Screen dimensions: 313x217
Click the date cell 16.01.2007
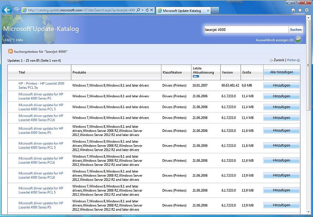[200, 85]
